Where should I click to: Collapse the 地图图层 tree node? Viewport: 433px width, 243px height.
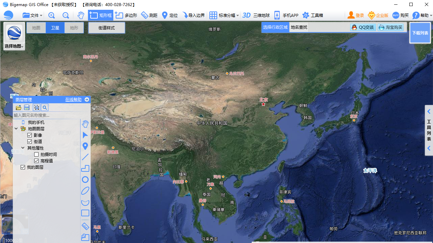click(x=16, y=129)
